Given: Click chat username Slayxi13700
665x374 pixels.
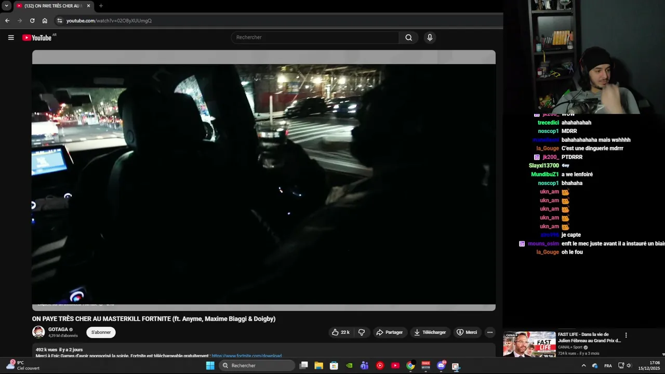Looking at the screenshot, I should tap(544, 166).
